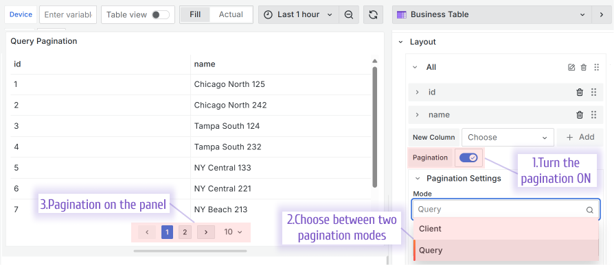Expand the id column settings
The height and width of the screenshot is (265, 614).
tap(418, 92)
